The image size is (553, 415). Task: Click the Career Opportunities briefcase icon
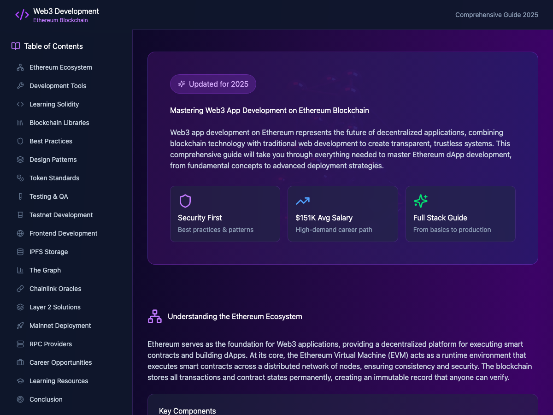[20, 362]
